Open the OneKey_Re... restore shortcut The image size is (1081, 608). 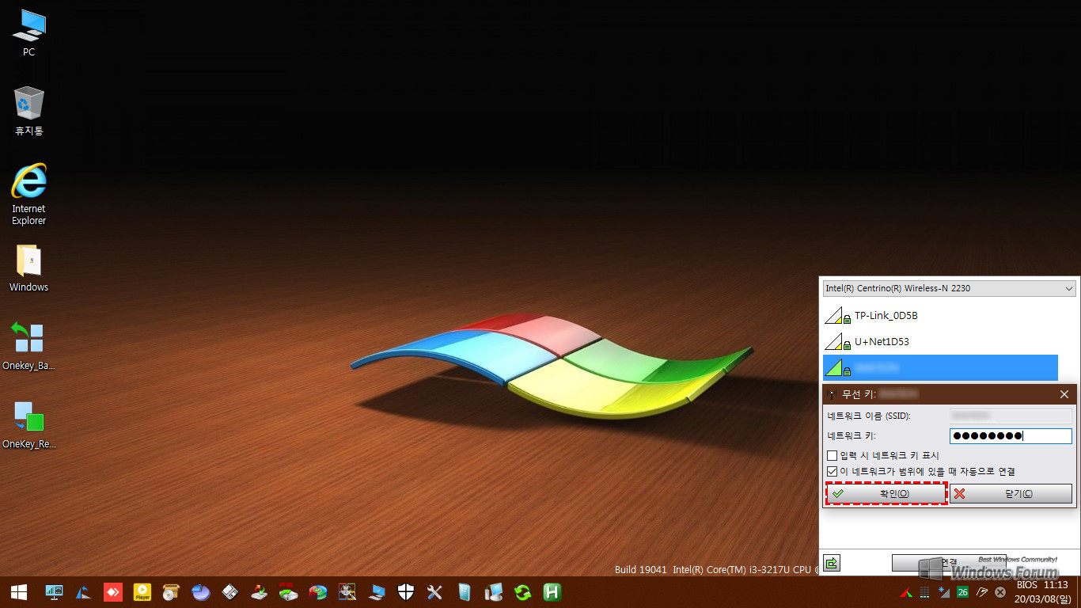(x=28, y=425)
